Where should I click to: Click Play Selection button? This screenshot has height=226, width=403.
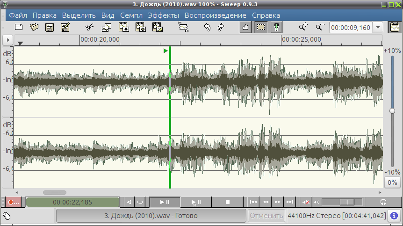(196, 202)
